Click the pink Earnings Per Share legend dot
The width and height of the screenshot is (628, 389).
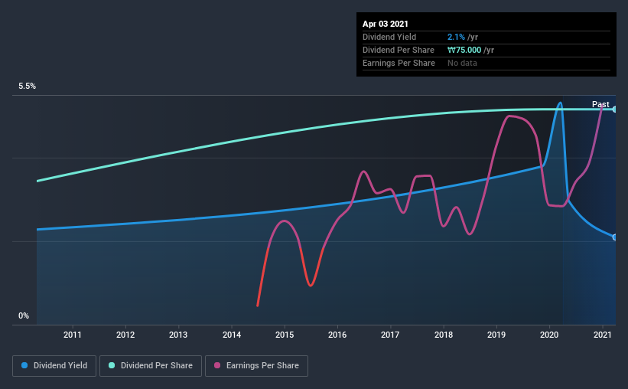pos(217,365)
